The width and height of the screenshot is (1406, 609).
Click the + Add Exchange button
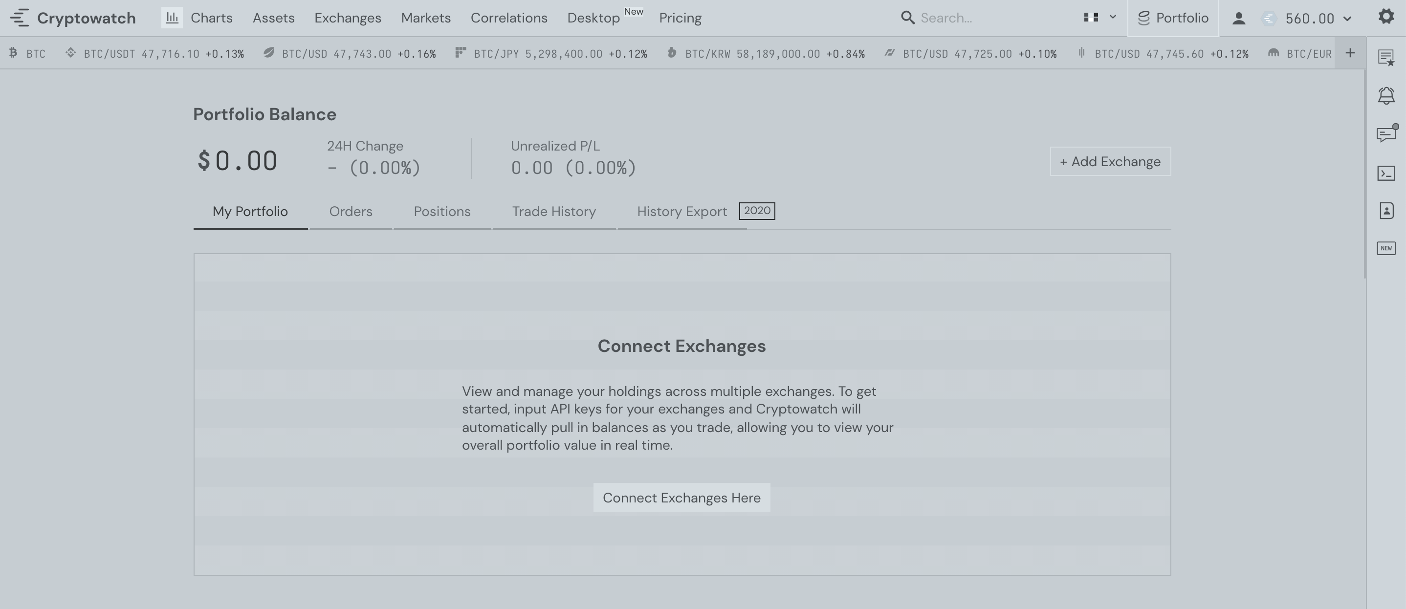(x=1110, y=161)
